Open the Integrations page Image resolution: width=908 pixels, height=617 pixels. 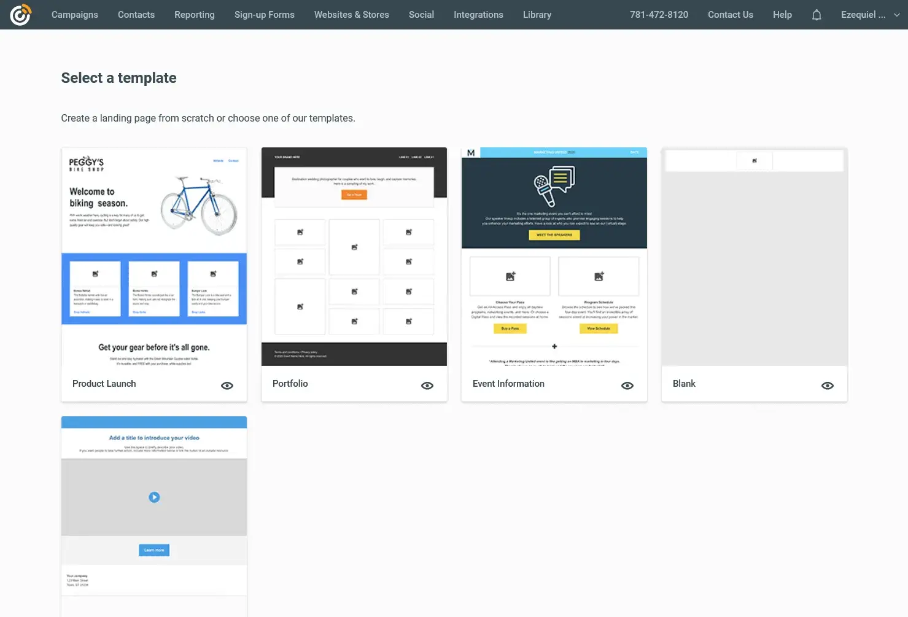pyautogui.click(x=478, y=14)
